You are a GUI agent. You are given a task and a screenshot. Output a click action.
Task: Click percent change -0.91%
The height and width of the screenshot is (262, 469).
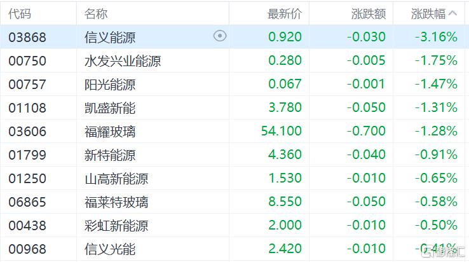pos(437,155)
